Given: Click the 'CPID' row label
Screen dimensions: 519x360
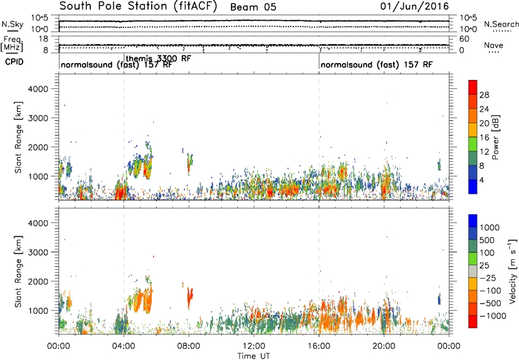Looking at the screenshot, I should pyautogui.click(x=14, y=62).
